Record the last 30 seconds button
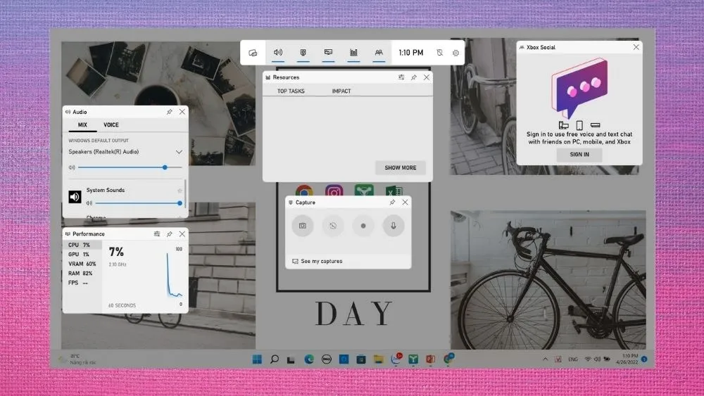 [333, 226]
